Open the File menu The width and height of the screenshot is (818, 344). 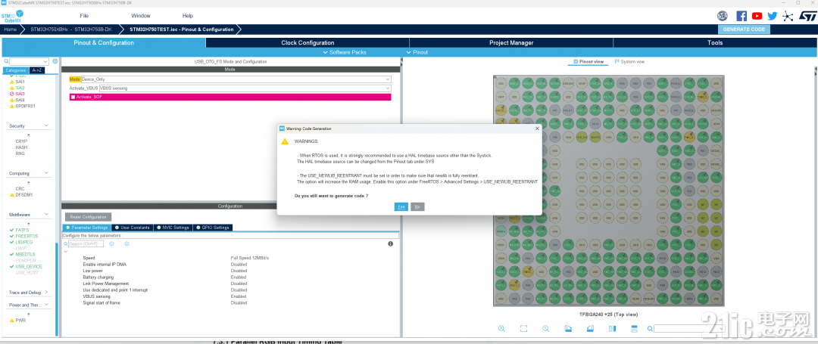[x=84, y=16]
